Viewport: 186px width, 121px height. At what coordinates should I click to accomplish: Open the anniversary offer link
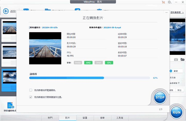pos(177,12)
